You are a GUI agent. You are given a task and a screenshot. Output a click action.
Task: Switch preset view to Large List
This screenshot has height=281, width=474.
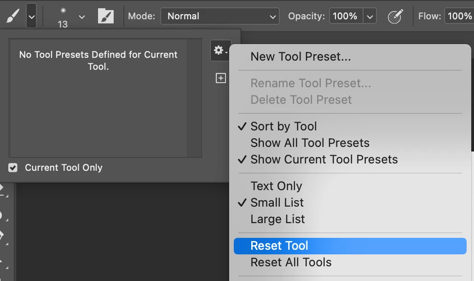[x=277, y=219]
